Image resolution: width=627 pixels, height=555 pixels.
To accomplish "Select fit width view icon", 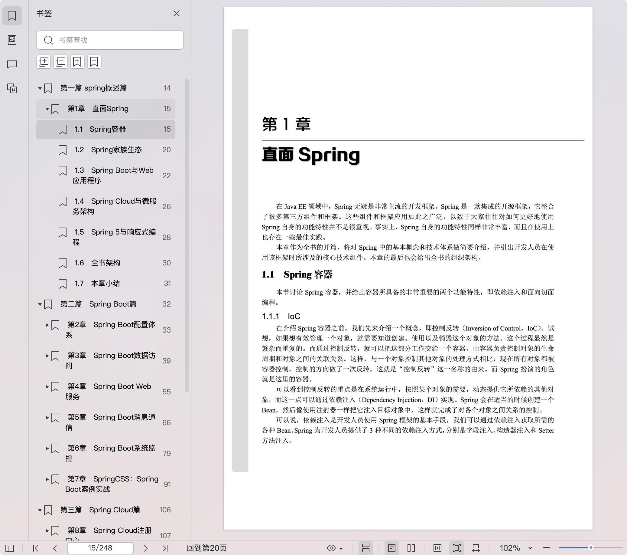I will (476, 548).
